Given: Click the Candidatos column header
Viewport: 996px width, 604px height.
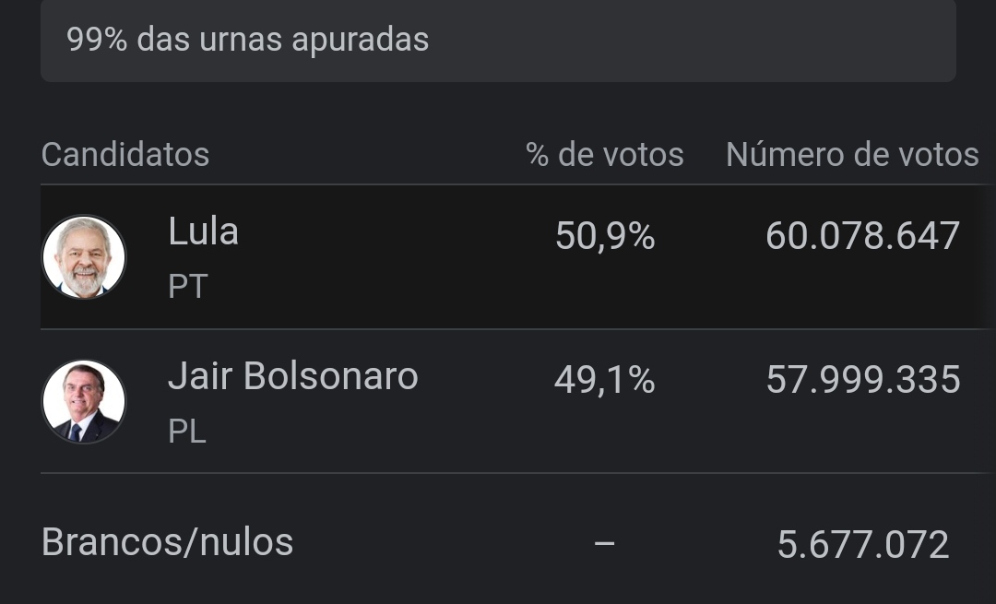Looking at the screenshot, I should coord(125,155).
